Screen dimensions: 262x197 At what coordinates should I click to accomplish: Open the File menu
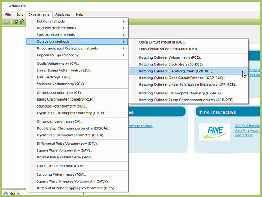[x=8, y=14]
